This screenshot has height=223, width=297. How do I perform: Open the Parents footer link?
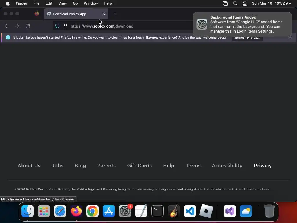(x=106, y=166)
